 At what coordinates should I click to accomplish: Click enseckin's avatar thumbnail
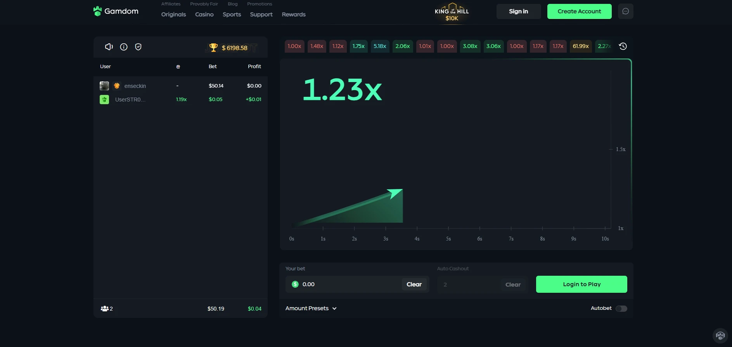click(104, 86)
